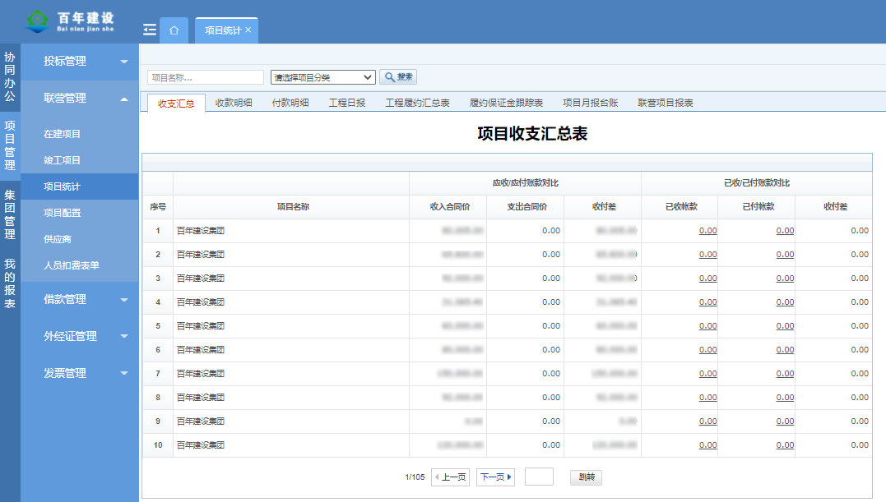Image resolution: width=886 pixels, height=502 pixels.
Task: Expand the 借款管理 menu arrow
Action: [x=124, y=300]
